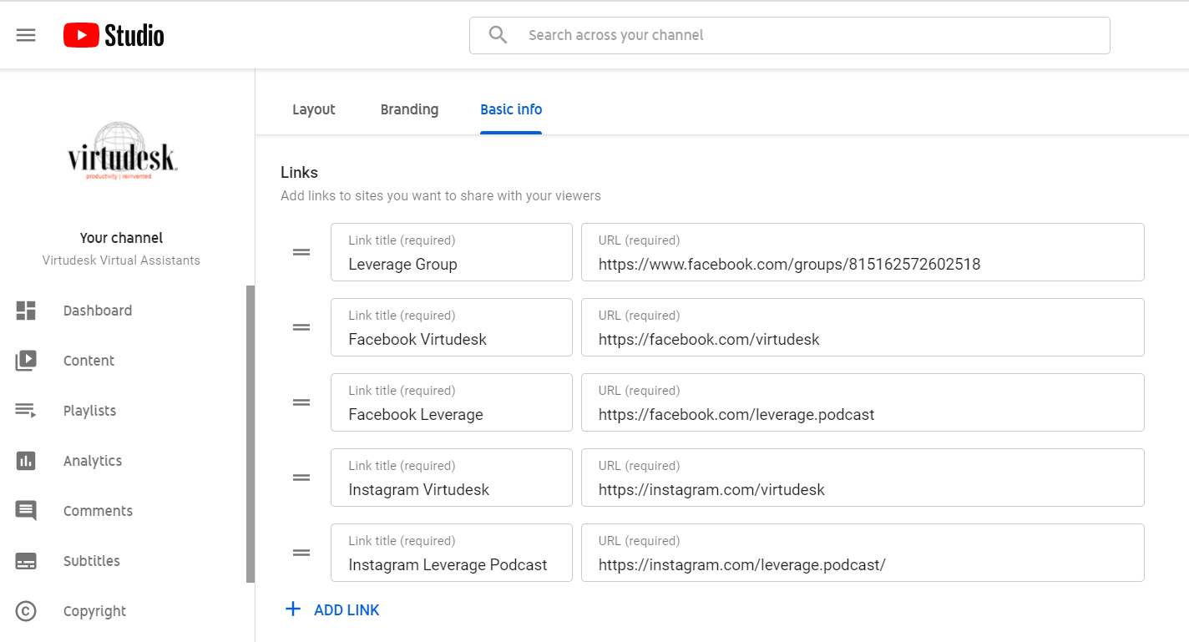The width and height of the screenshot is (1189, 642).
Task: Switch to the Branding tab
Action: (409, 109)
